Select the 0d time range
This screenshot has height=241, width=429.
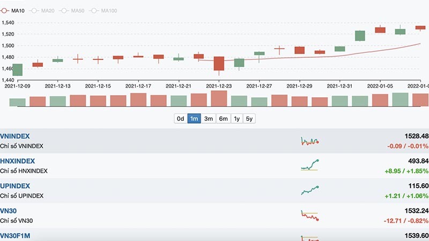point(180,119)
